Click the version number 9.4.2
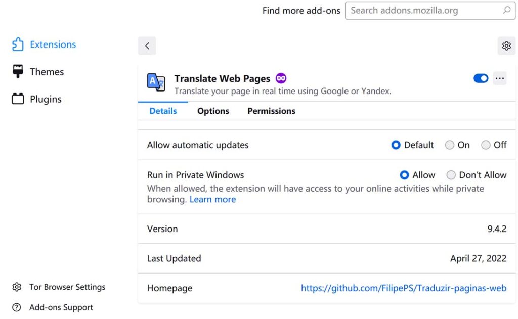Viewport: 518px width, 319px height. pos(497,229)
